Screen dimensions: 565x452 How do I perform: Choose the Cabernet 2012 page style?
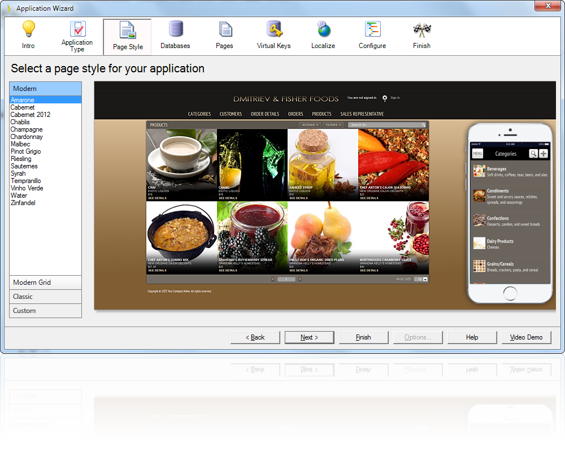click(31, 115)
